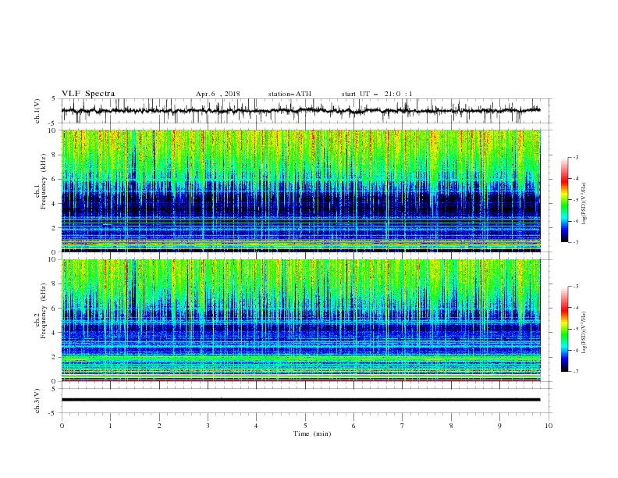Click the "-3" tick on ch.2 colorbar
This screenshot has height=478, width=618.
575,287
